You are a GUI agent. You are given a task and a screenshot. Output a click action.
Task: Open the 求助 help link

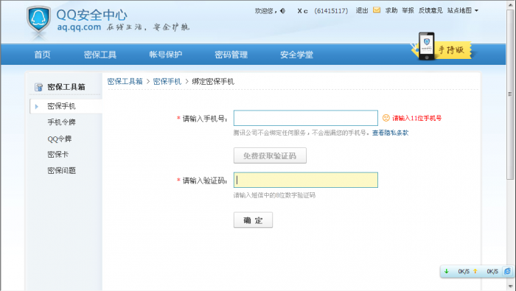[x=391, y=10]
